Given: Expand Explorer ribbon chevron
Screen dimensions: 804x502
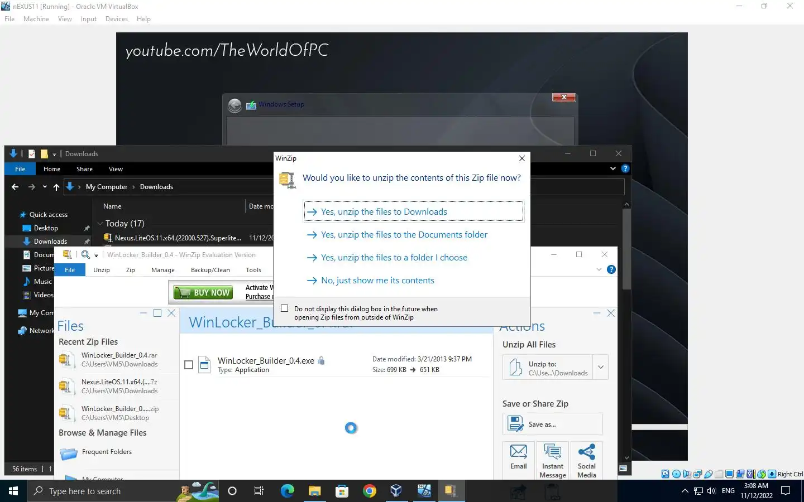Looking at the screenshot, I should [613, 168].
